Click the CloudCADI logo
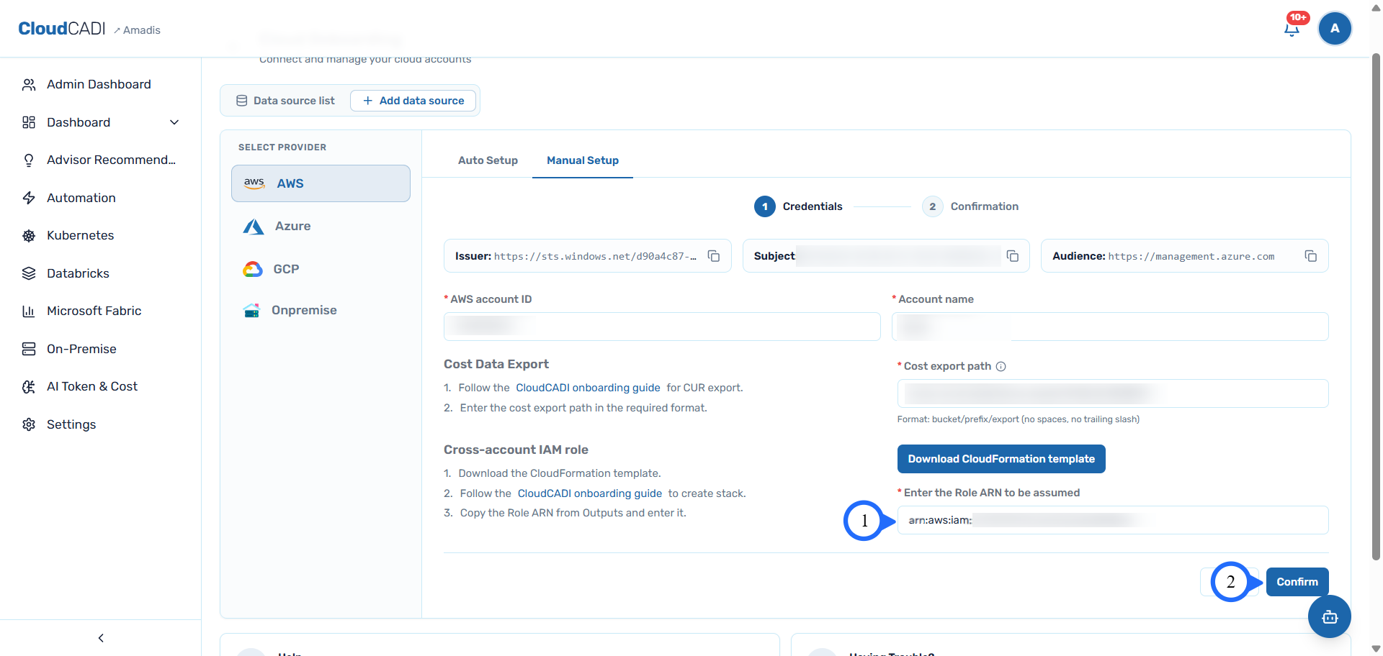 click(x=62, y=29)
